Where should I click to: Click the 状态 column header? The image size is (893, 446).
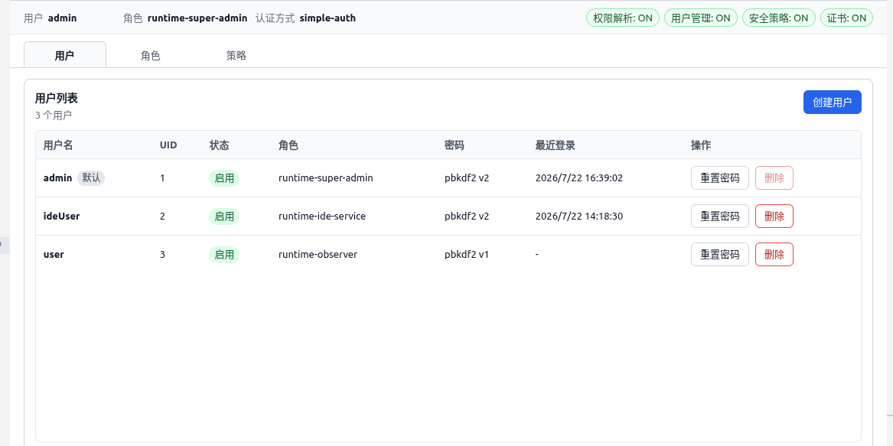pyautogui.click(x=220, y=145)
